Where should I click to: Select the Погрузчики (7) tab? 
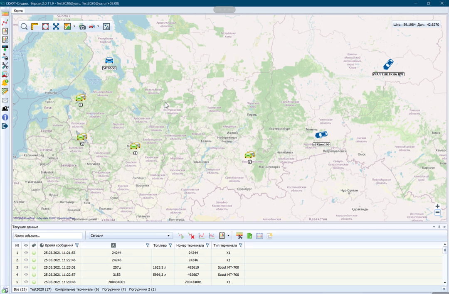(114, 289)
